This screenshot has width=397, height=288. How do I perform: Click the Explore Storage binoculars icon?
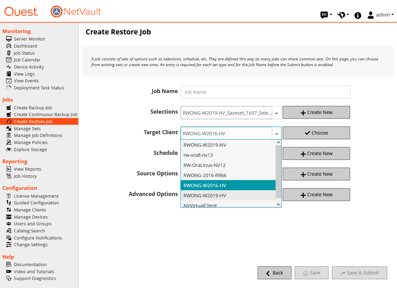pos(9,149)
